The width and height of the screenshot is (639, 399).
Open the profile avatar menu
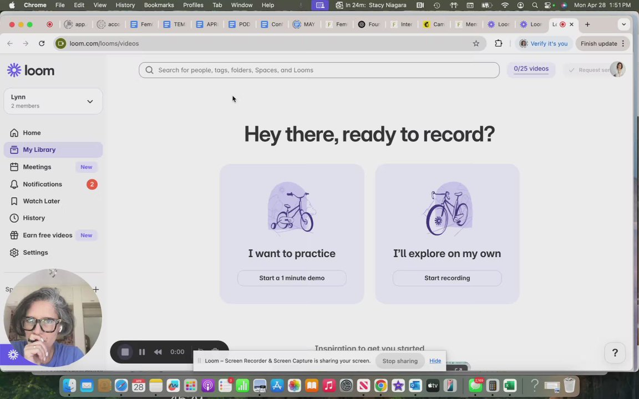coord(618,70)
